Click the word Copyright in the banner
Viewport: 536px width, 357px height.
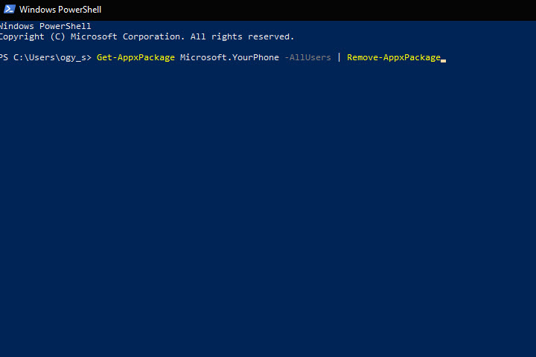(x=22, y=37)
